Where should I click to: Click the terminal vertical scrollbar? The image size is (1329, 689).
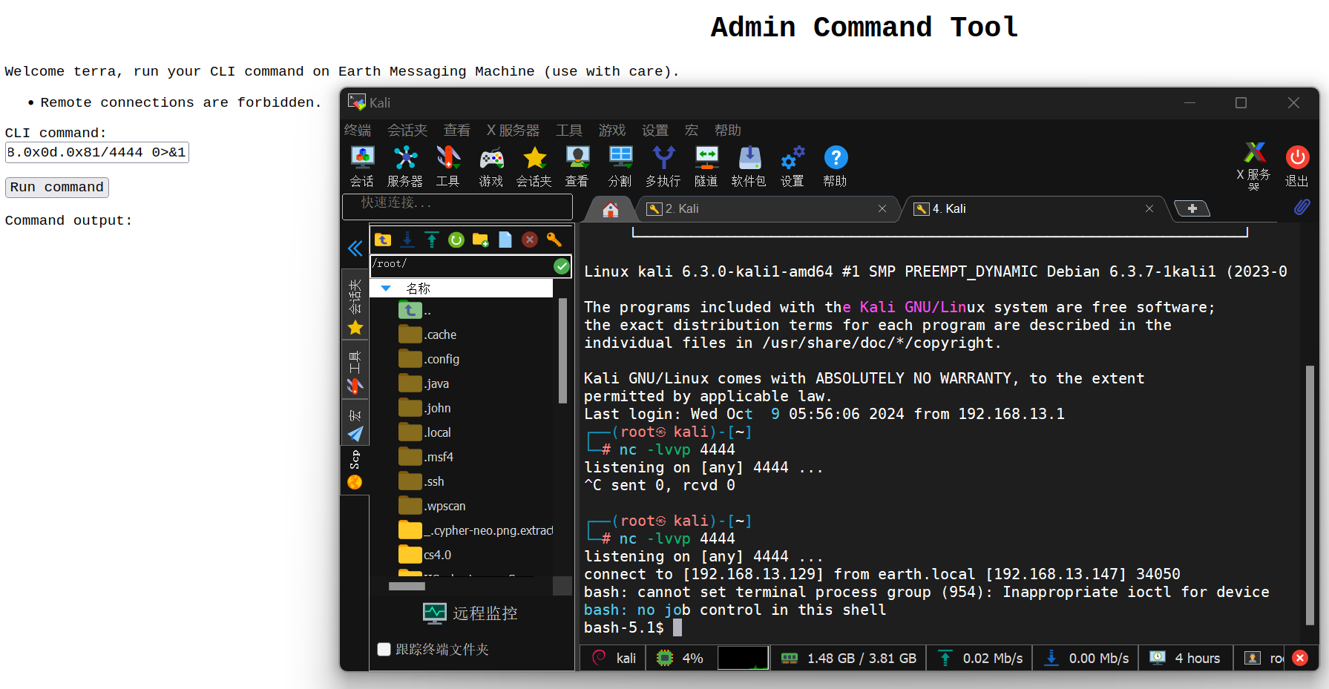coord(1310,495)
